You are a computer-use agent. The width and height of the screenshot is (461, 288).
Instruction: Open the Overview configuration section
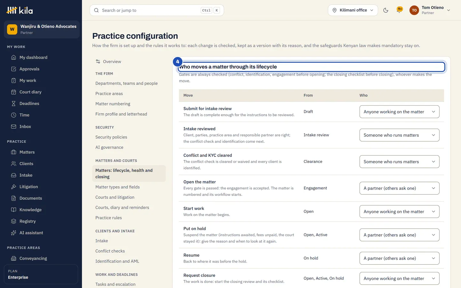pos(129,61)
